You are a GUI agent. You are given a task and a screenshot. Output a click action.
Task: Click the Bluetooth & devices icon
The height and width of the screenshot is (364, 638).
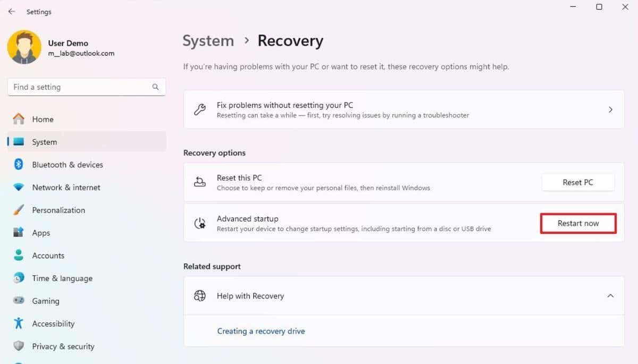coord(19,165)
